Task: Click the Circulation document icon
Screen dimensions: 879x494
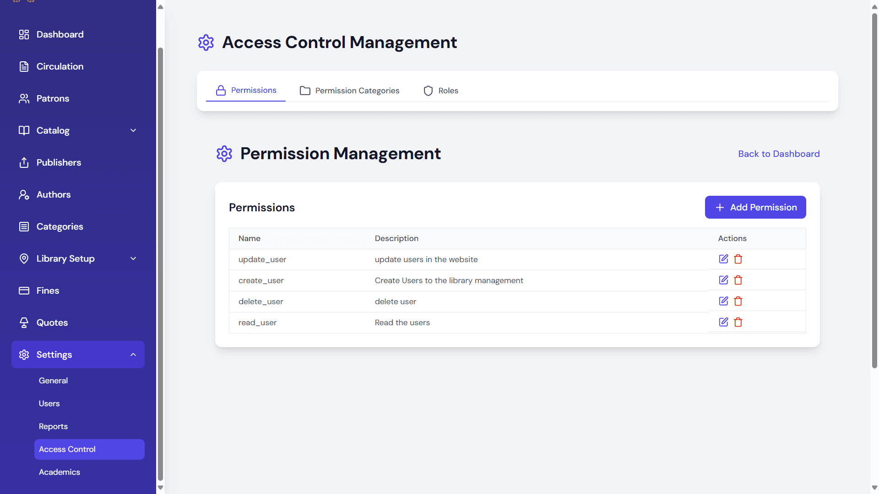Action: (x=24, y=67)
